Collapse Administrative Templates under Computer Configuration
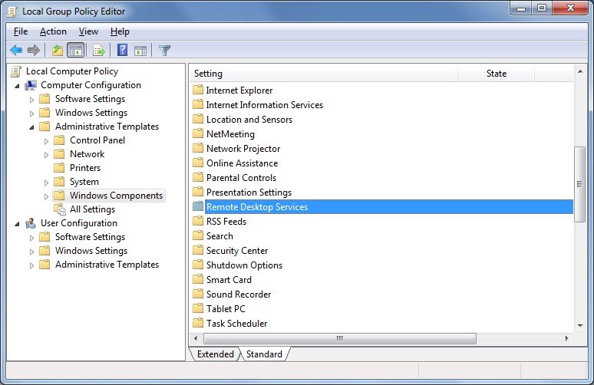 click(x=31, y=127)
